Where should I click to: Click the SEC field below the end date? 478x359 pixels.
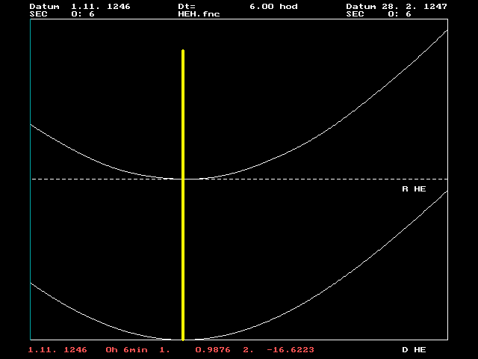coord(379,13)
